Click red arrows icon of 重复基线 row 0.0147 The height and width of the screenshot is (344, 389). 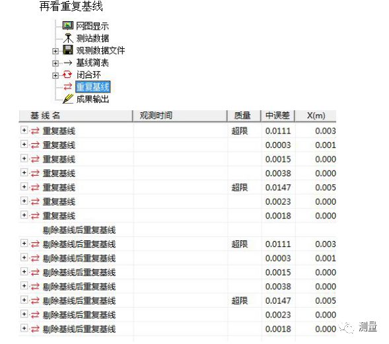coord(35,188)
